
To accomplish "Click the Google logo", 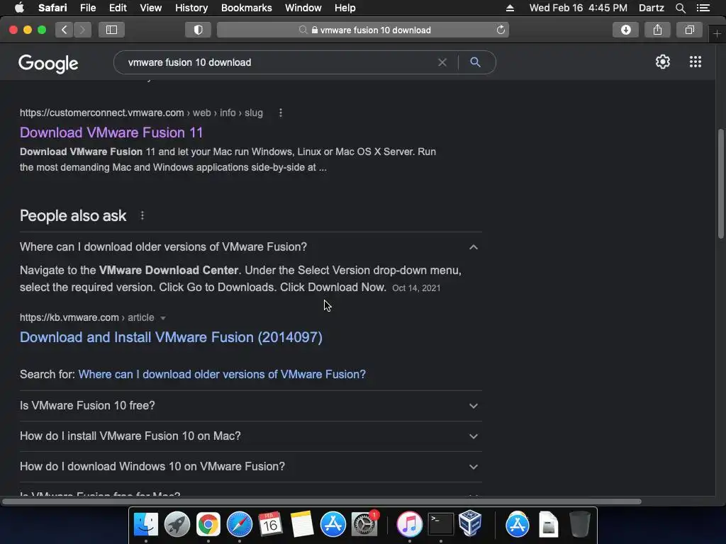I will tap(48, 63).
